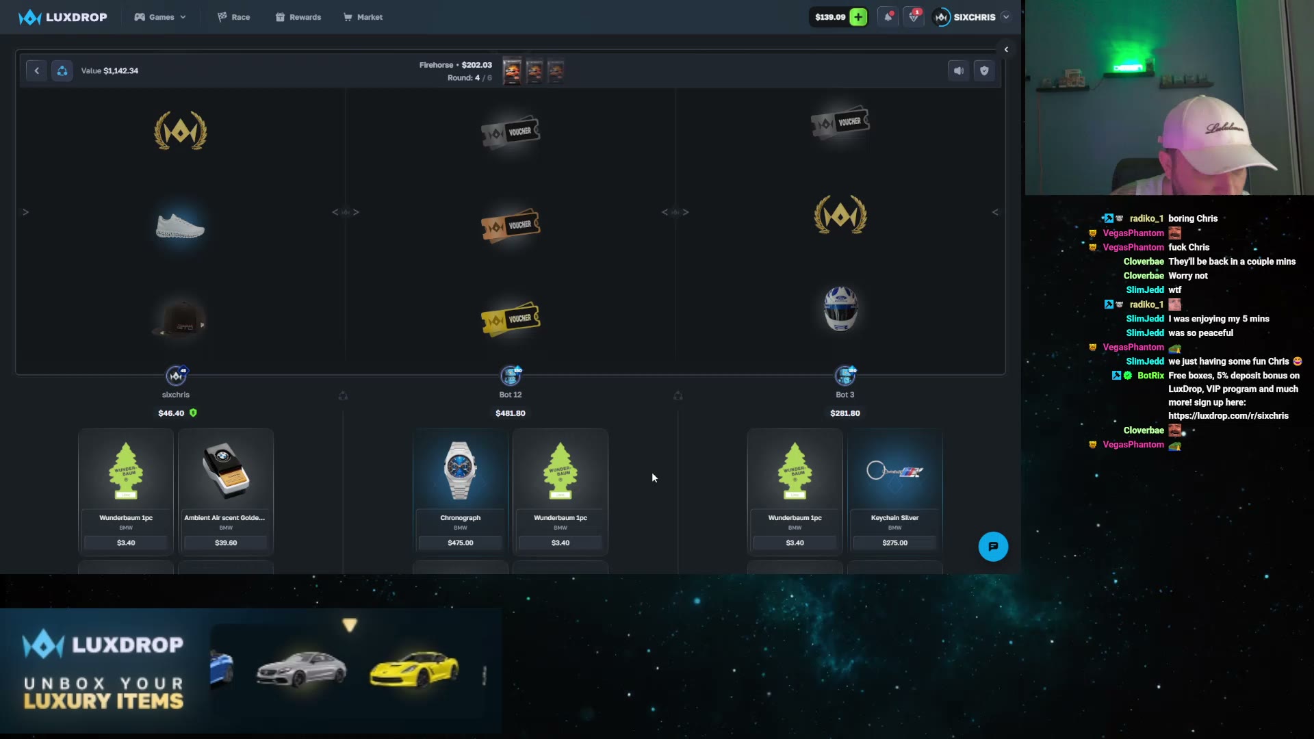The height and width of the screenshot is (739, 1314).
Task: Click the black cap in sixchris's reel
Action: 179,318
